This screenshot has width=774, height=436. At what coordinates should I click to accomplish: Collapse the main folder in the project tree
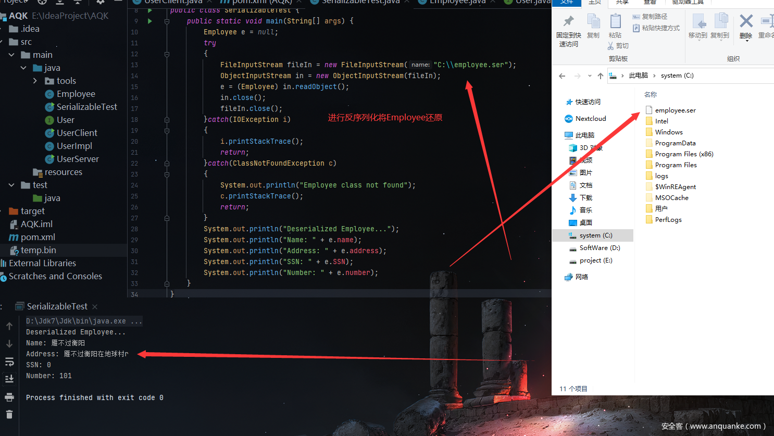click(11, 55)
